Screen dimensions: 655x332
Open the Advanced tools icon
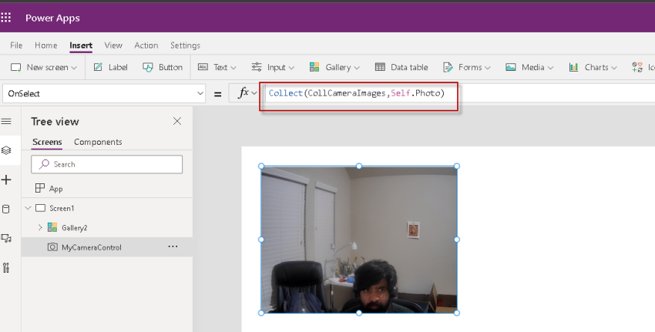pyautogui.click(x=6, y=268)
